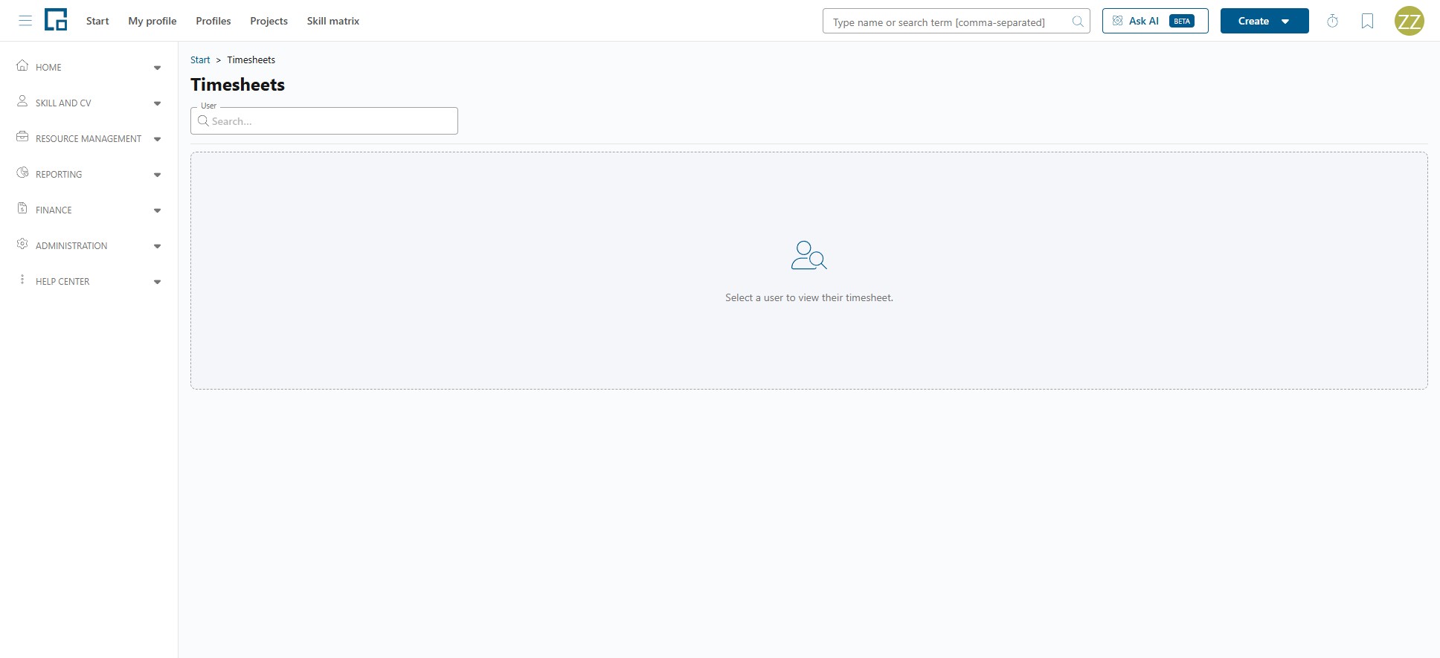Click the user search placeholder icon in empty panel
Image resolution: width=1440 pixels, height=658 pixels.
[809, 255]
